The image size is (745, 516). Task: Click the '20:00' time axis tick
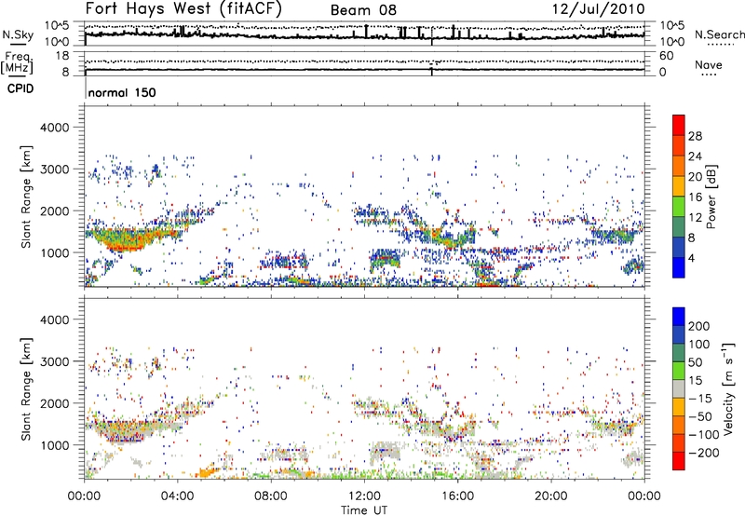[550, 496]
